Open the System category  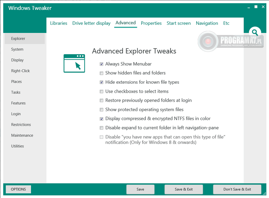[x=25, y=49]
